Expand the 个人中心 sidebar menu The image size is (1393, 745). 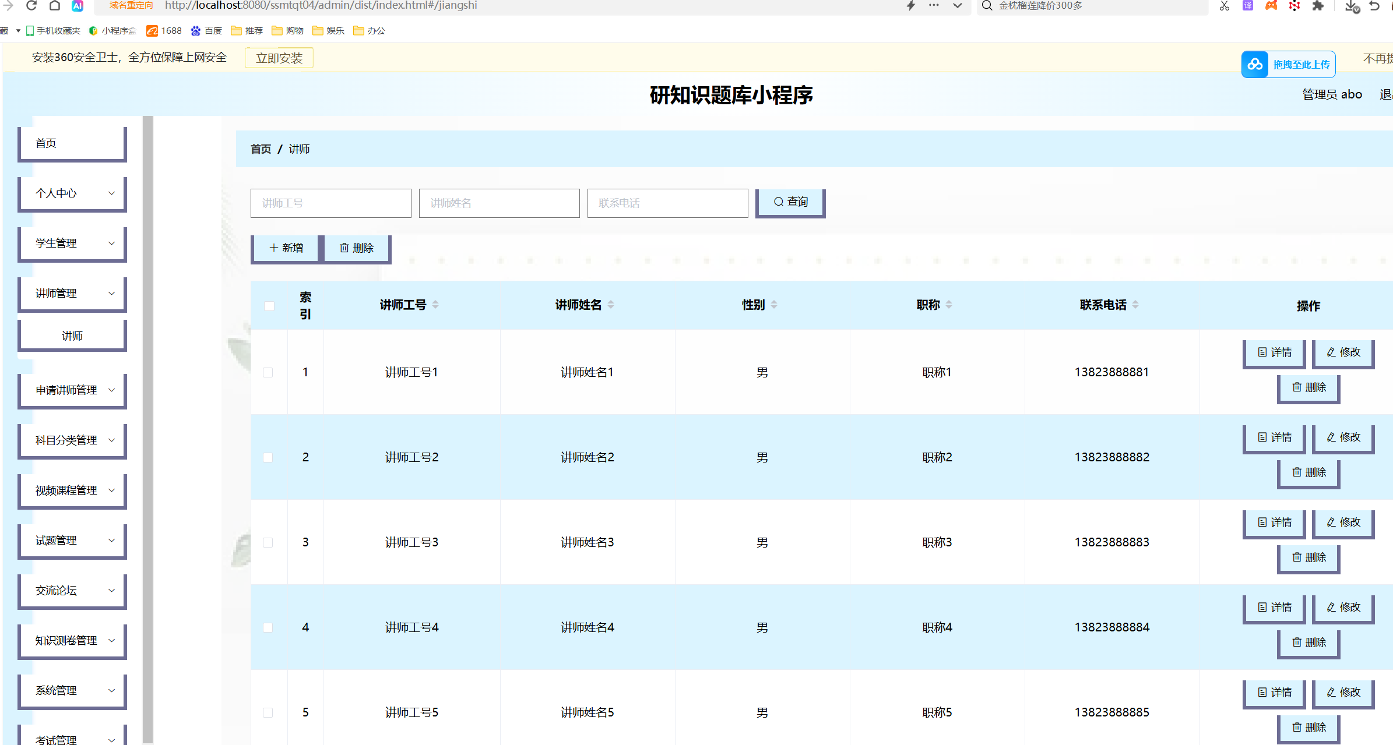click(x=72, y=193)
